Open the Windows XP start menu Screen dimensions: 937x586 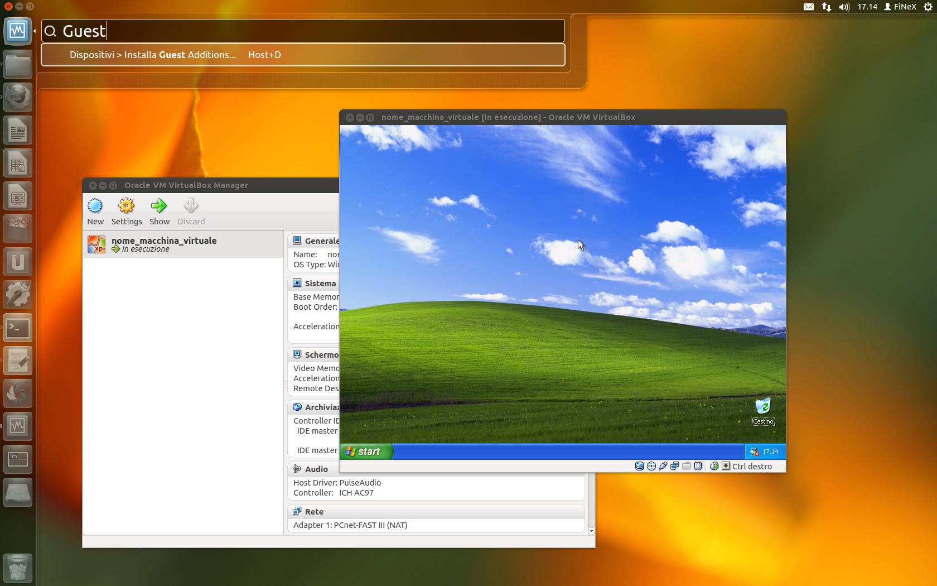[366, 451]
